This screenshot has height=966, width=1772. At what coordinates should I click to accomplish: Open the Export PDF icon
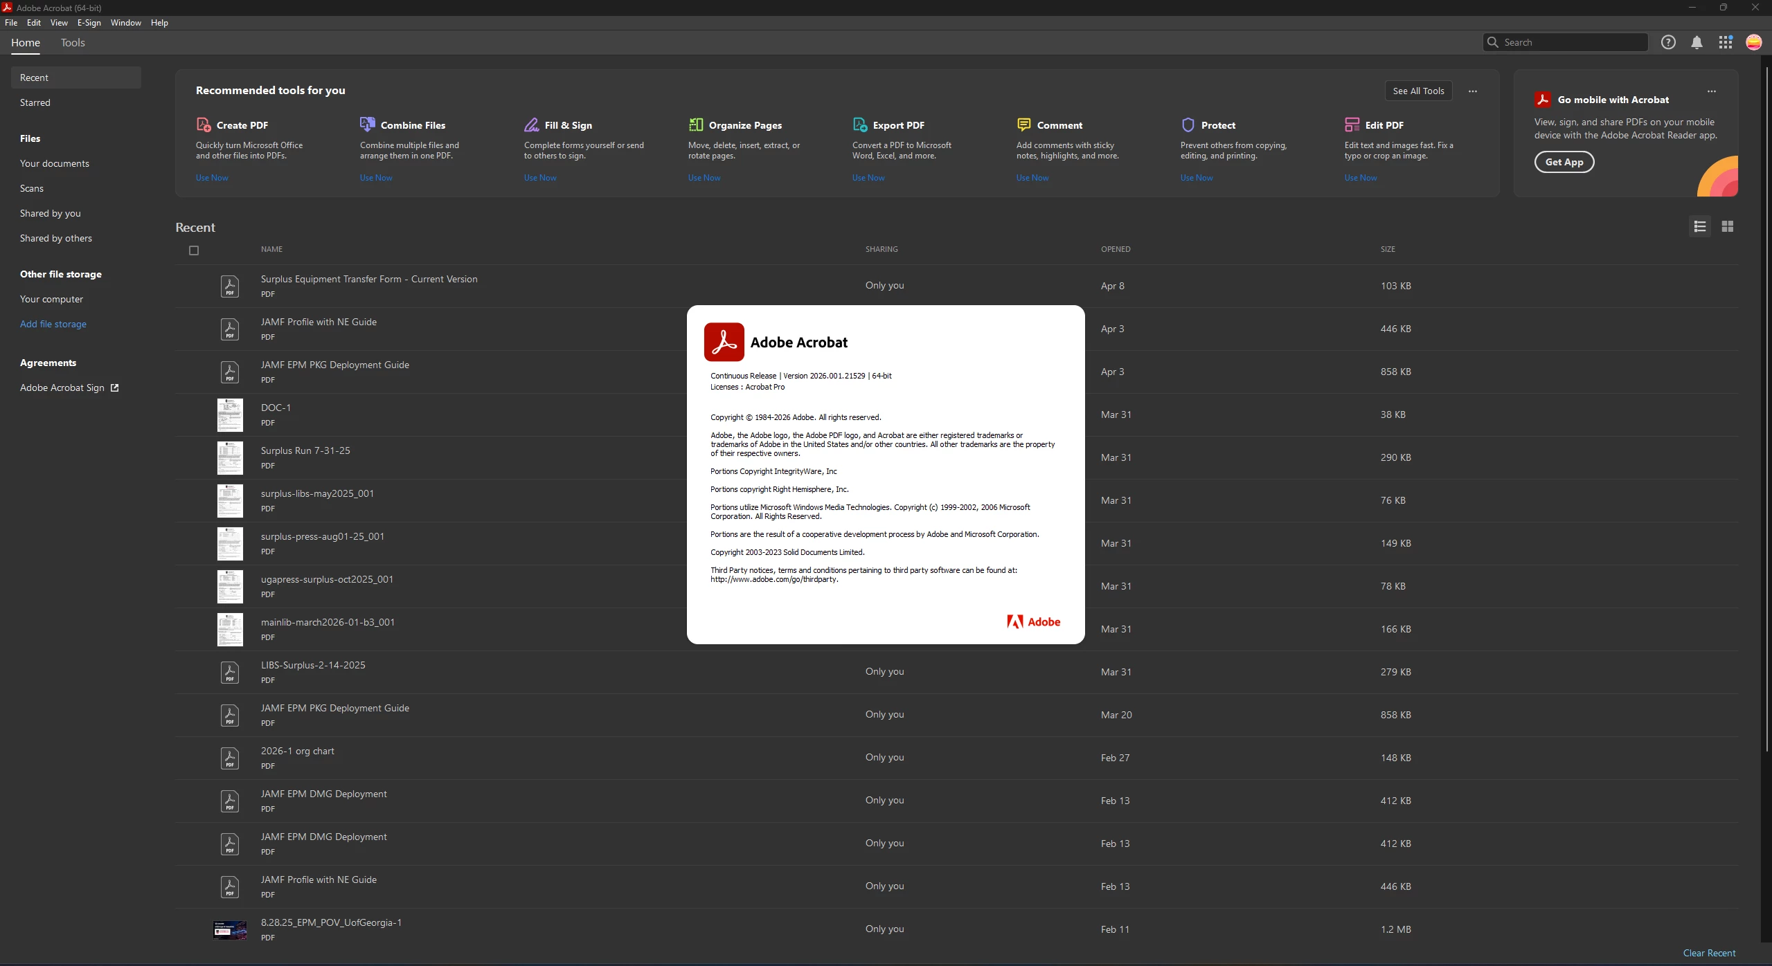(860, 125)
